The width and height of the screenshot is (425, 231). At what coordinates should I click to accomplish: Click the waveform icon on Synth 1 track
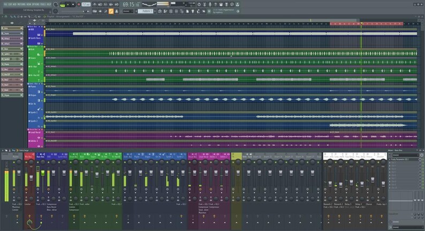39,118
